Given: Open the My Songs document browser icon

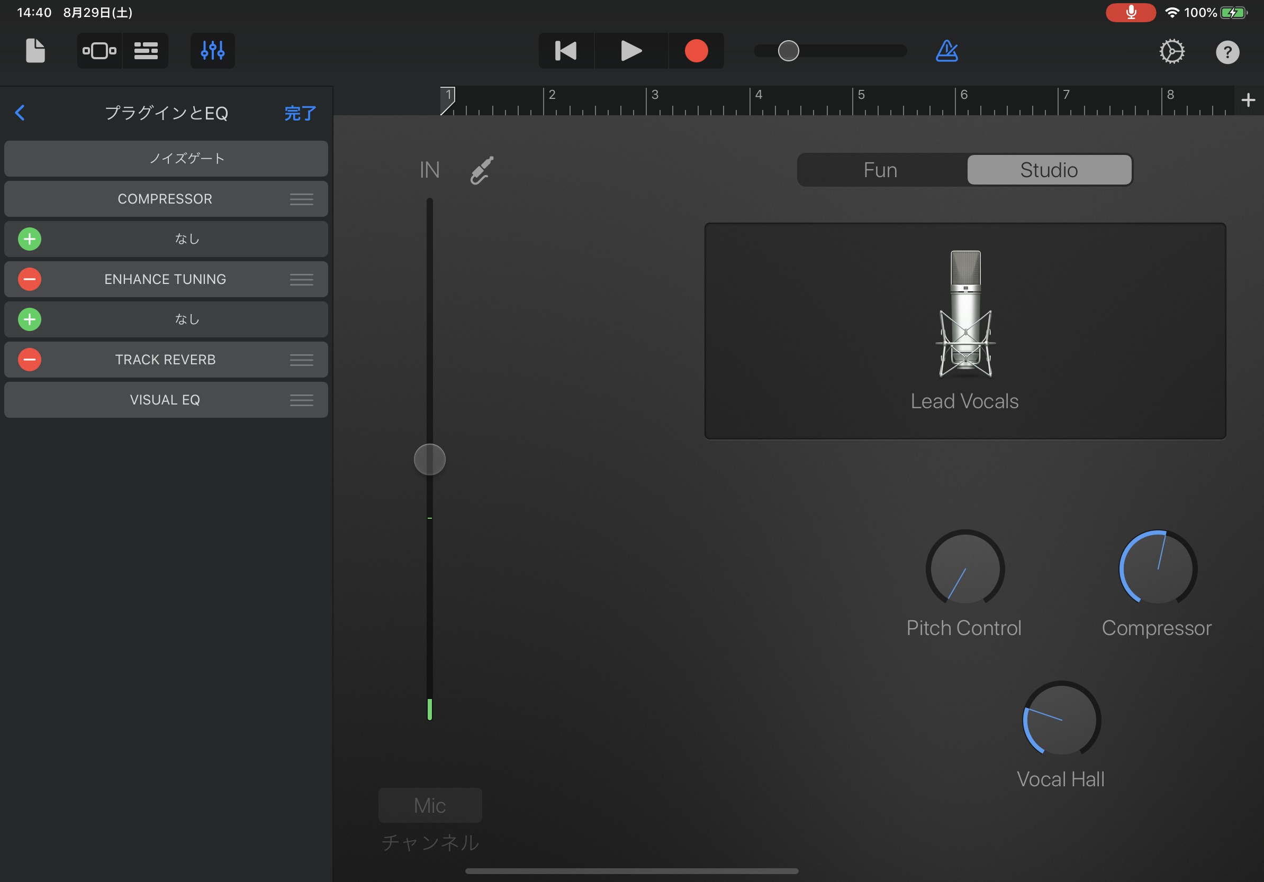Looking at the screenshot, I should [35, 51].
